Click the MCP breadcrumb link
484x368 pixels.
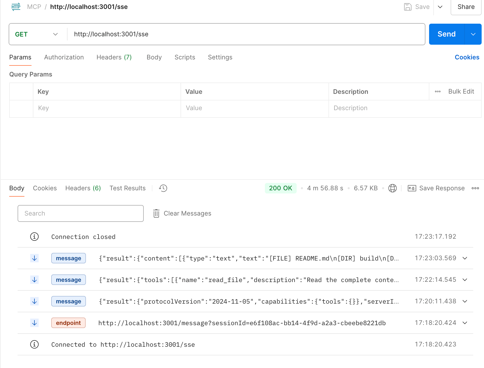coord(34,7)
